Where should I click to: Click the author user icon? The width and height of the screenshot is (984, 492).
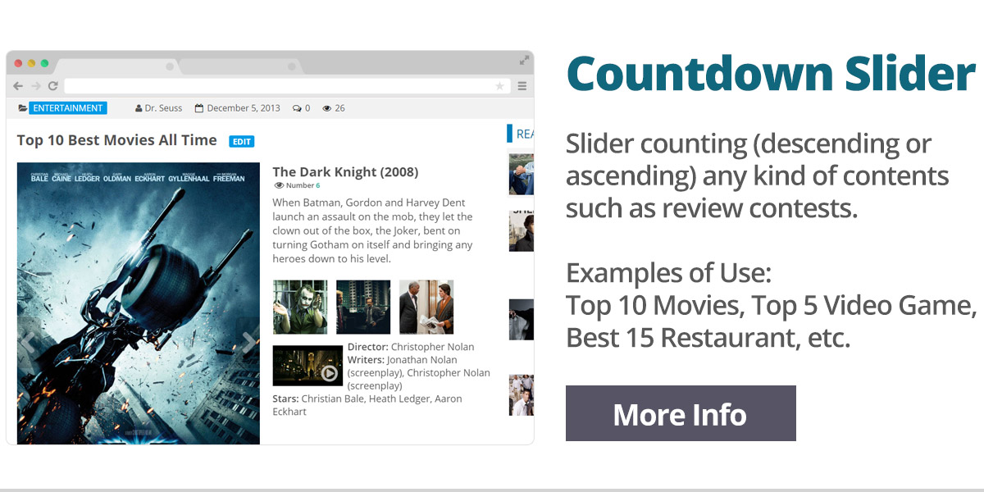tap(139, 108)
